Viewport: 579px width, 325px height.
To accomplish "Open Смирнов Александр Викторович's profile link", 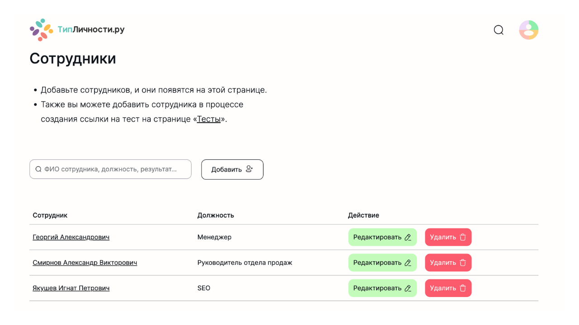I will tap(85, 263).
